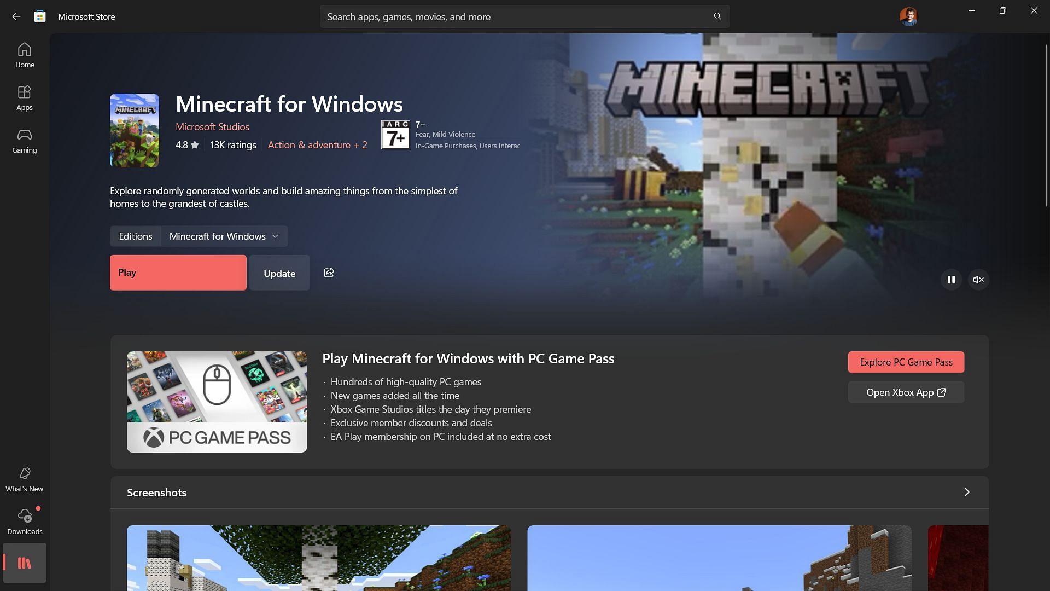Mute the background video audio
Screen dimensions: 1050x591
pos(978,279)
